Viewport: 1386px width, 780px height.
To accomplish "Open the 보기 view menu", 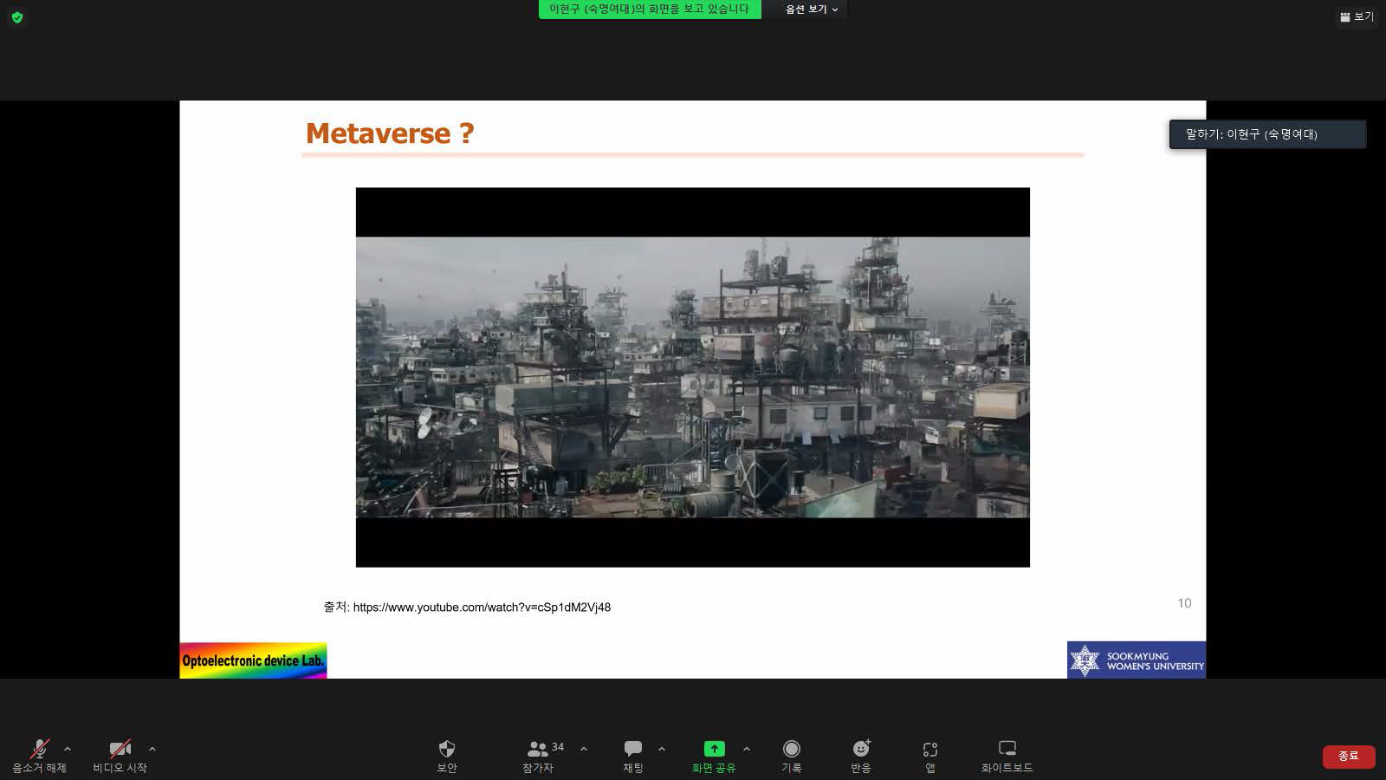I will coord(1357,16).
